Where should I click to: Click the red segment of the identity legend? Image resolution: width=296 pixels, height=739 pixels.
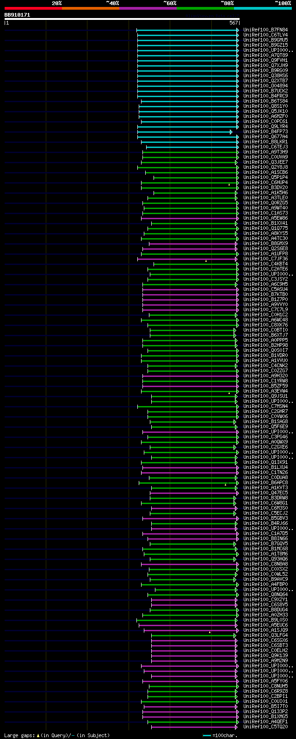click(x=33, y=8)
